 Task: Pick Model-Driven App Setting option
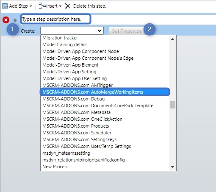click(x=105, y=72)
